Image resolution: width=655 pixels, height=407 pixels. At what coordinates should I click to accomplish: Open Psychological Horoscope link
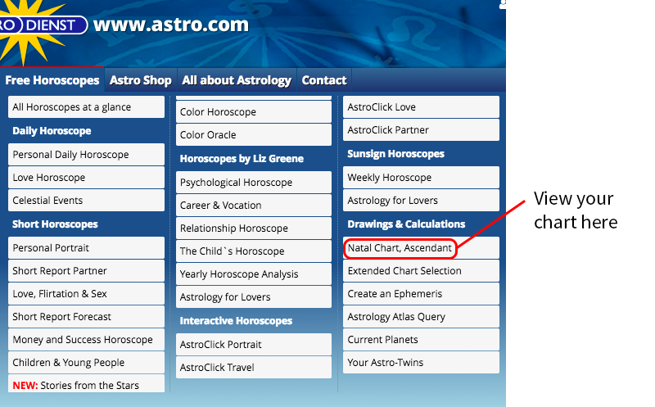coord(254,182)
